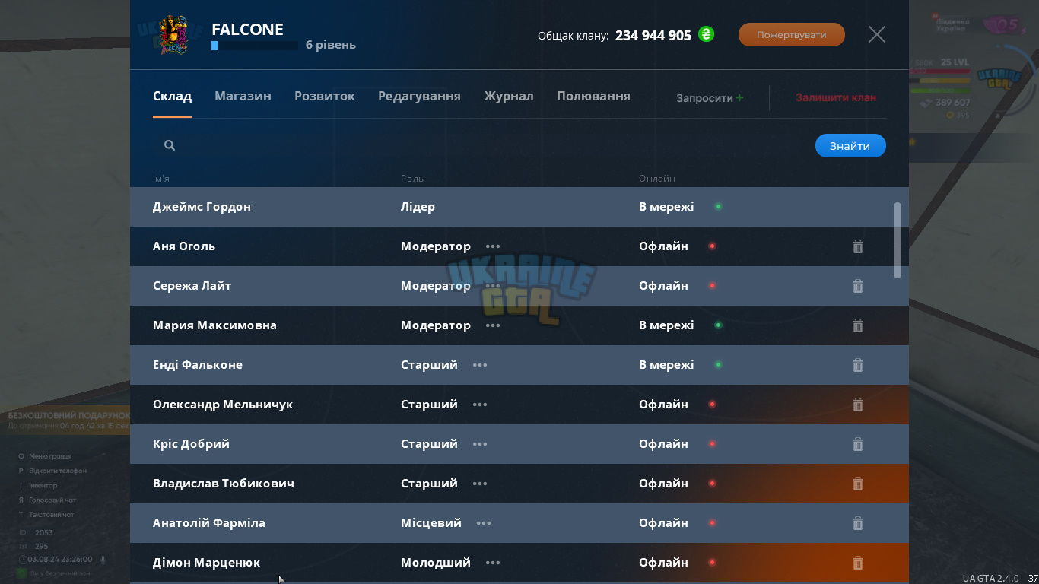
Task: Select member name Аня Оголь
Action: tap(184, 246)
